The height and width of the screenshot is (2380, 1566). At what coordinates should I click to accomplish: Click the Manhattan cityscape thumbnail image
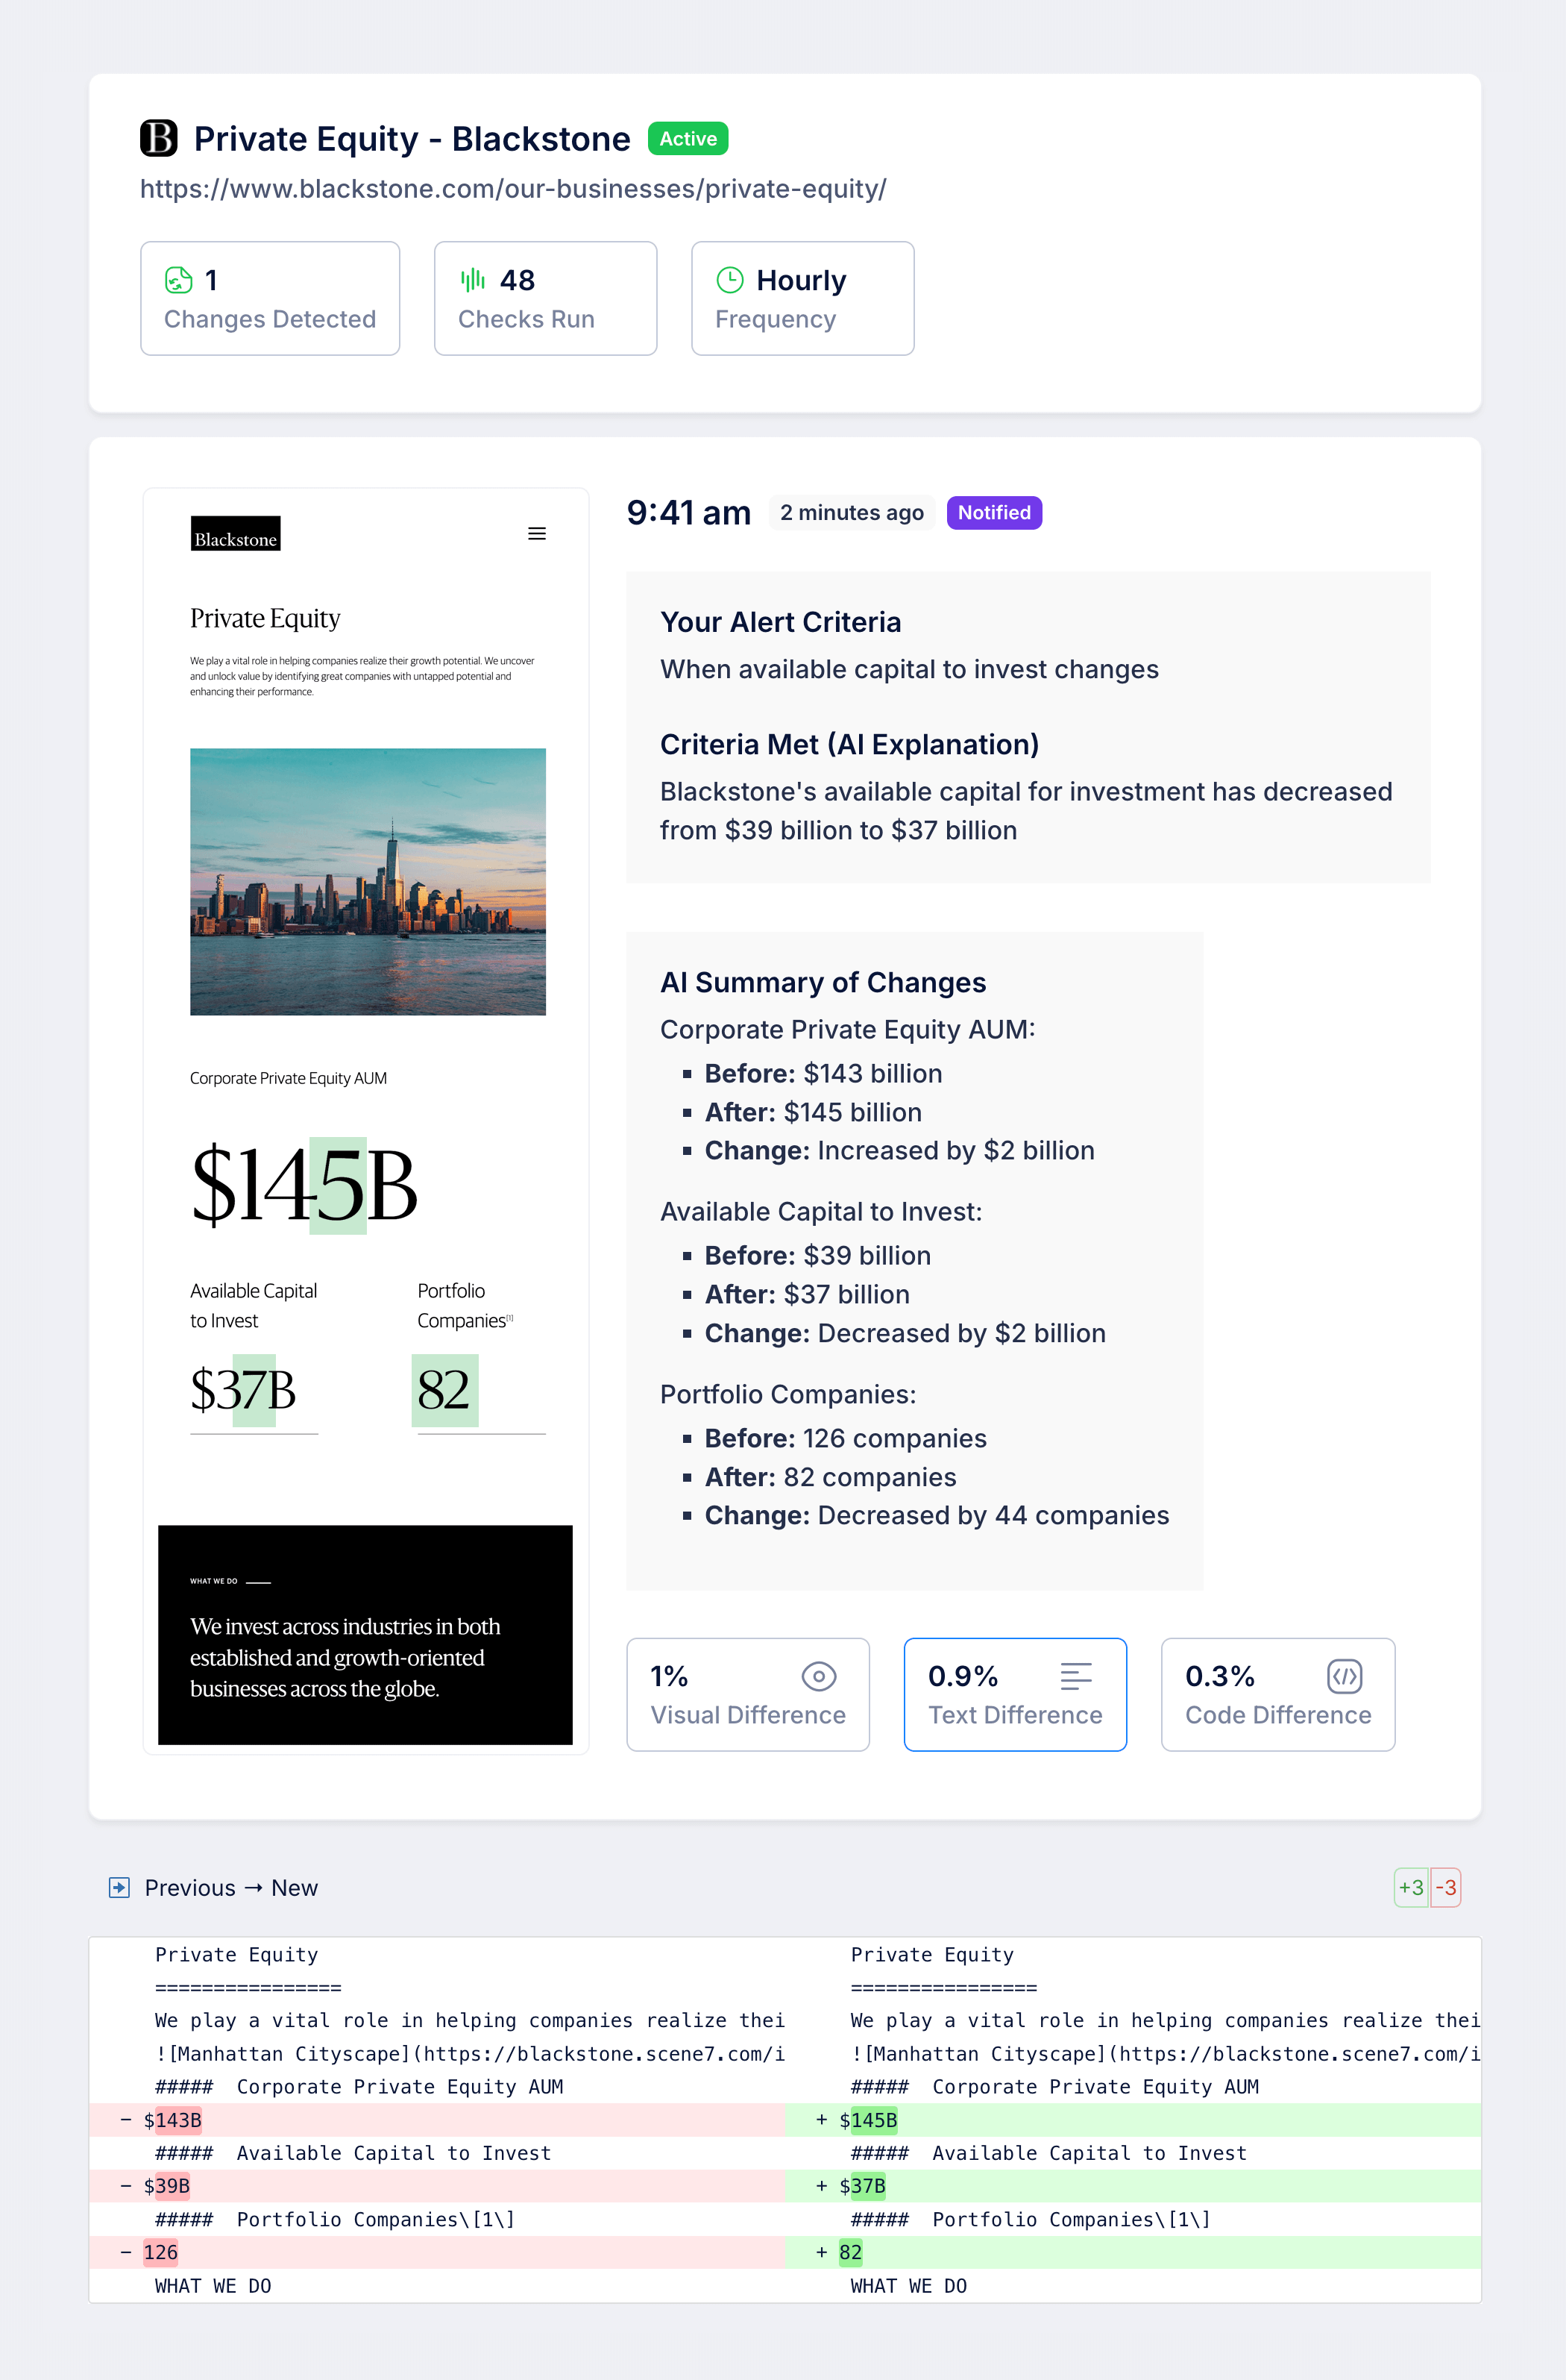tap(368, 881)
